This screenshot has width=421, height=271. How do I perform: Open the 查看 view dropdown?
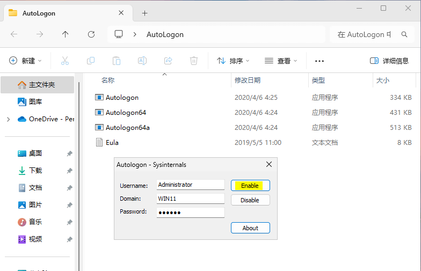click(x=281, y=61)
